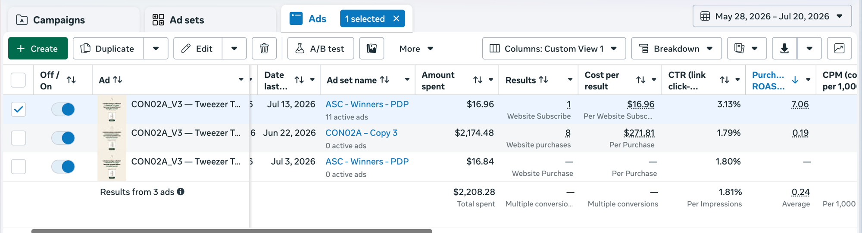Turn off the ad spending $16.96

tap(63, 109)
